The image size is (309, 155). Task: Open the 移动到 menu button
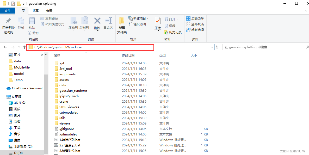pyautogui.click(x=73, y=23)
